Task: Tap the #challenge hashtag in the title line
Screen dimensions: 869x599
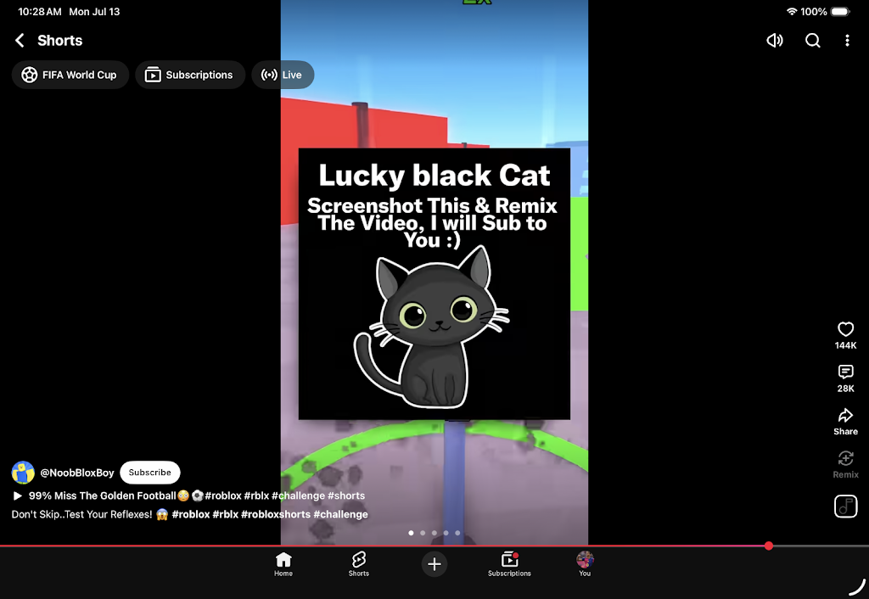Action: click(298, 495)
